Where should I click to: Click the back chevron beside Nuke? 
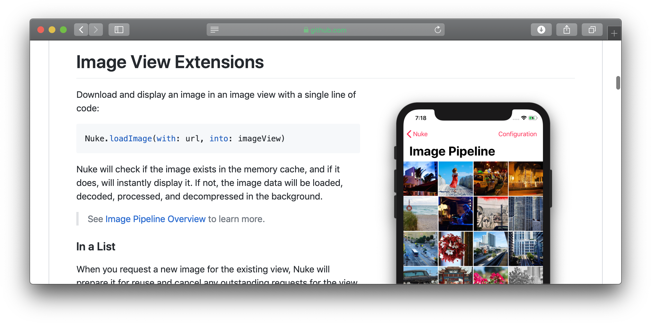pos(409,134)
